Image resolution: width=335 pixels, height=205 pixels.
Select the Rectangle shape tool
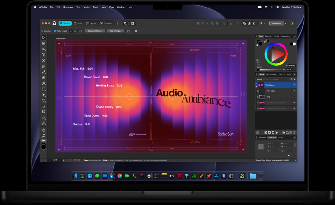(x=44, y=89)
